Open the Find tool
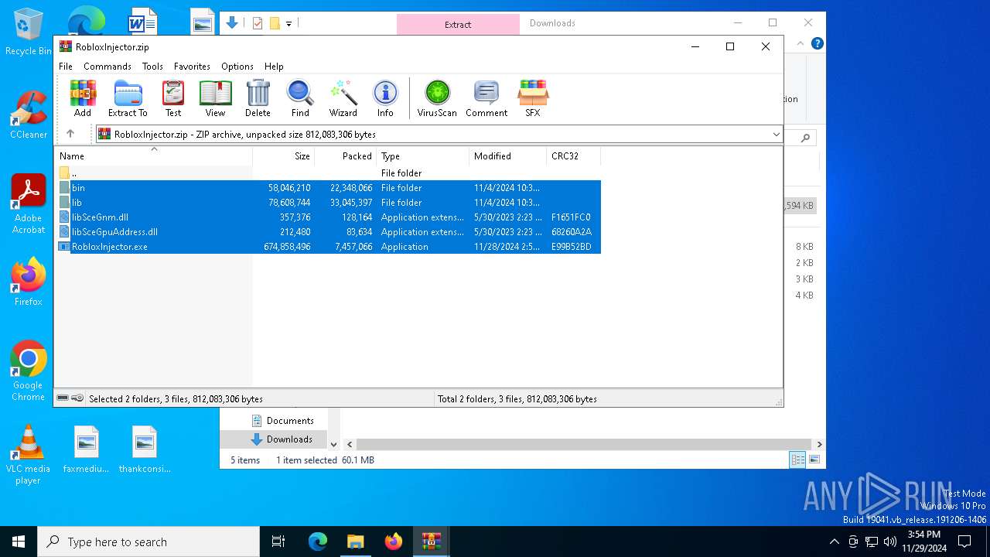The image size is (990, 557). click(x=300, y=98)
